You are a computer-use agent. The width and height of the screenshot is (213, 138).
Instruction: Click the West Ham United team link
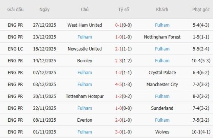[x=85, y=25]
